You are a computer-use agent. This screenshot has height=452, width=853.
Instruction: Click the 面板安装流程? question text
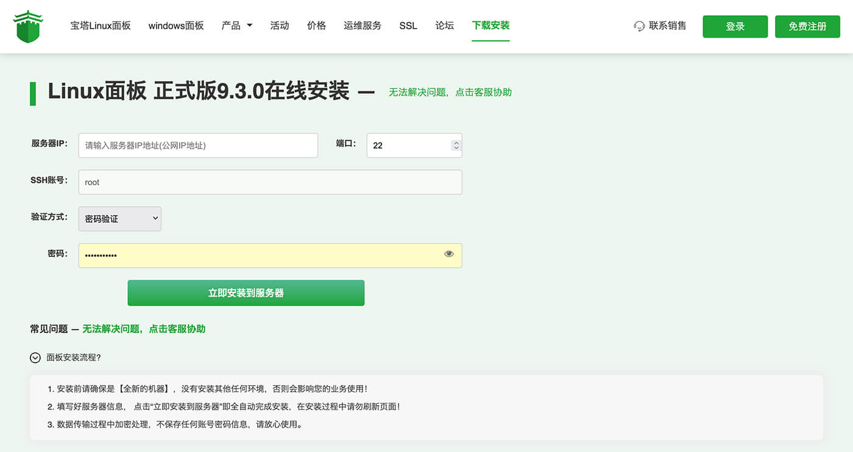74,358
